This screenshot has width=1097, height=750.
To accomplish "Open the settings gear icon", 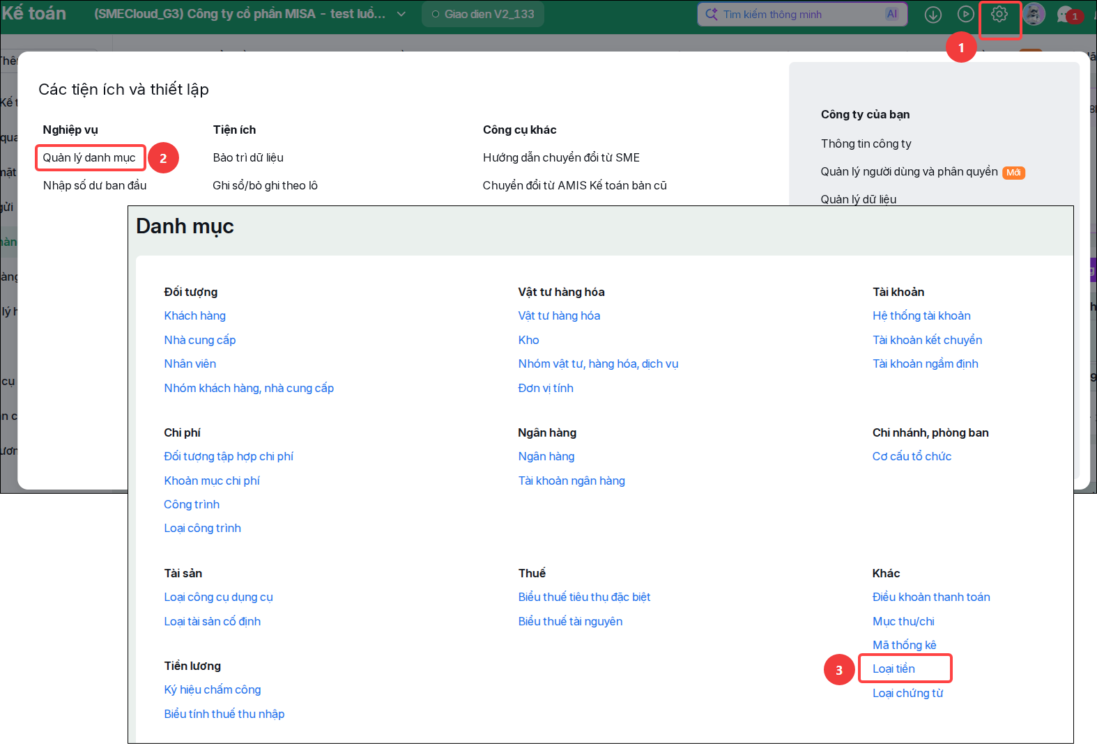I will (x=999, y=14).
